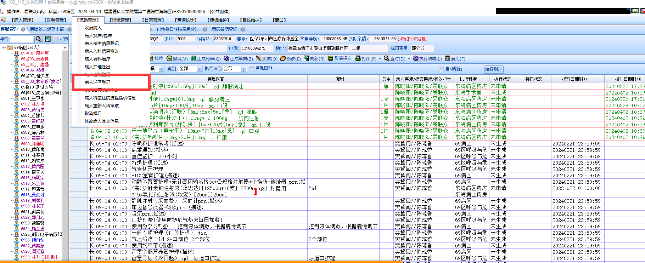
Task: Open the 查对(D) dropdown arrow
Action: click(x=409, y=59)
